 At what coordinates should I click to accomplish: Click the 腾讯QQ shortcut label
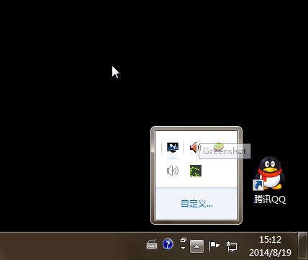[x=270, y=200]
